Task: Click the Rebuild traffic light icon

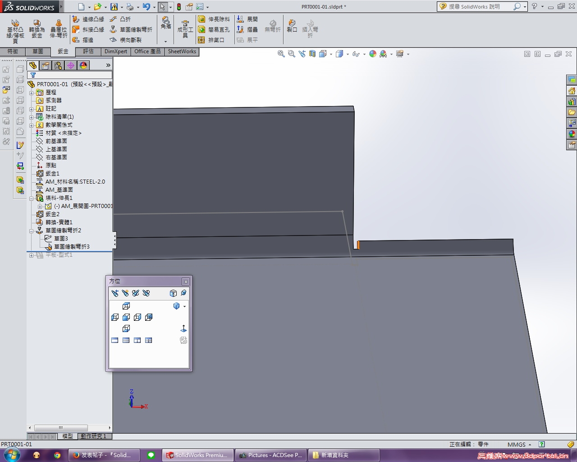Action: point(179,7)
